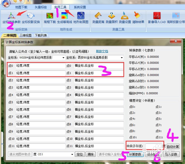Screen dimensions: 185x164
Task: Switch to the 矢量标绘 ribbon tab
Action: point(41,7)
